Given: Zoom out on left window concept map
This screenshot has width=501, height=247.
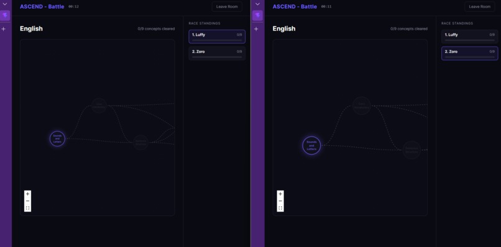Looking at the screenshot, I should click(27, 201).
